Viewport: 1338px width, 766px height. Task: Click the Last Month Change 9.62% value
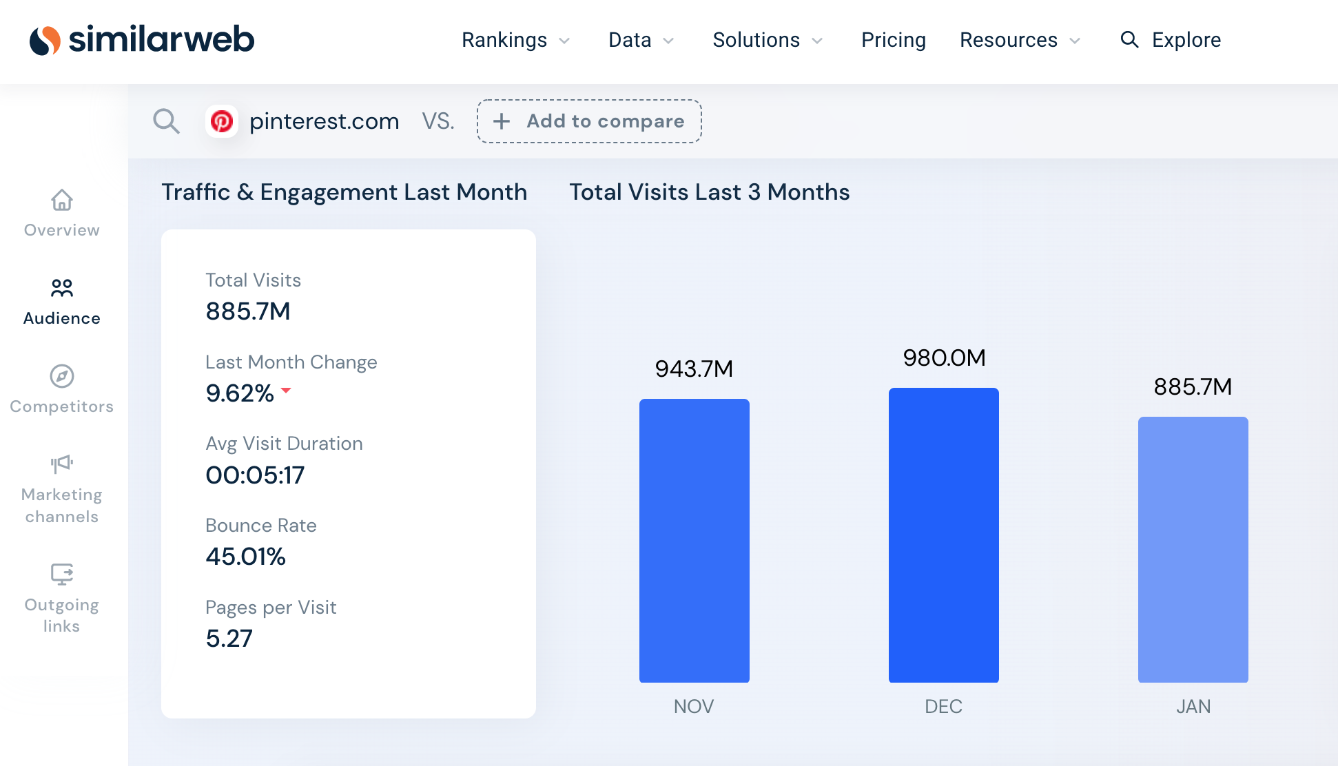coord(240,393)
